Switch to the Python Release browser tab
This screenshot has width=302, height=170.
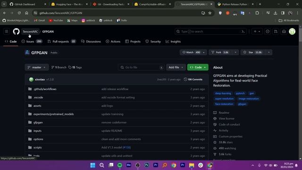point(235,4)
